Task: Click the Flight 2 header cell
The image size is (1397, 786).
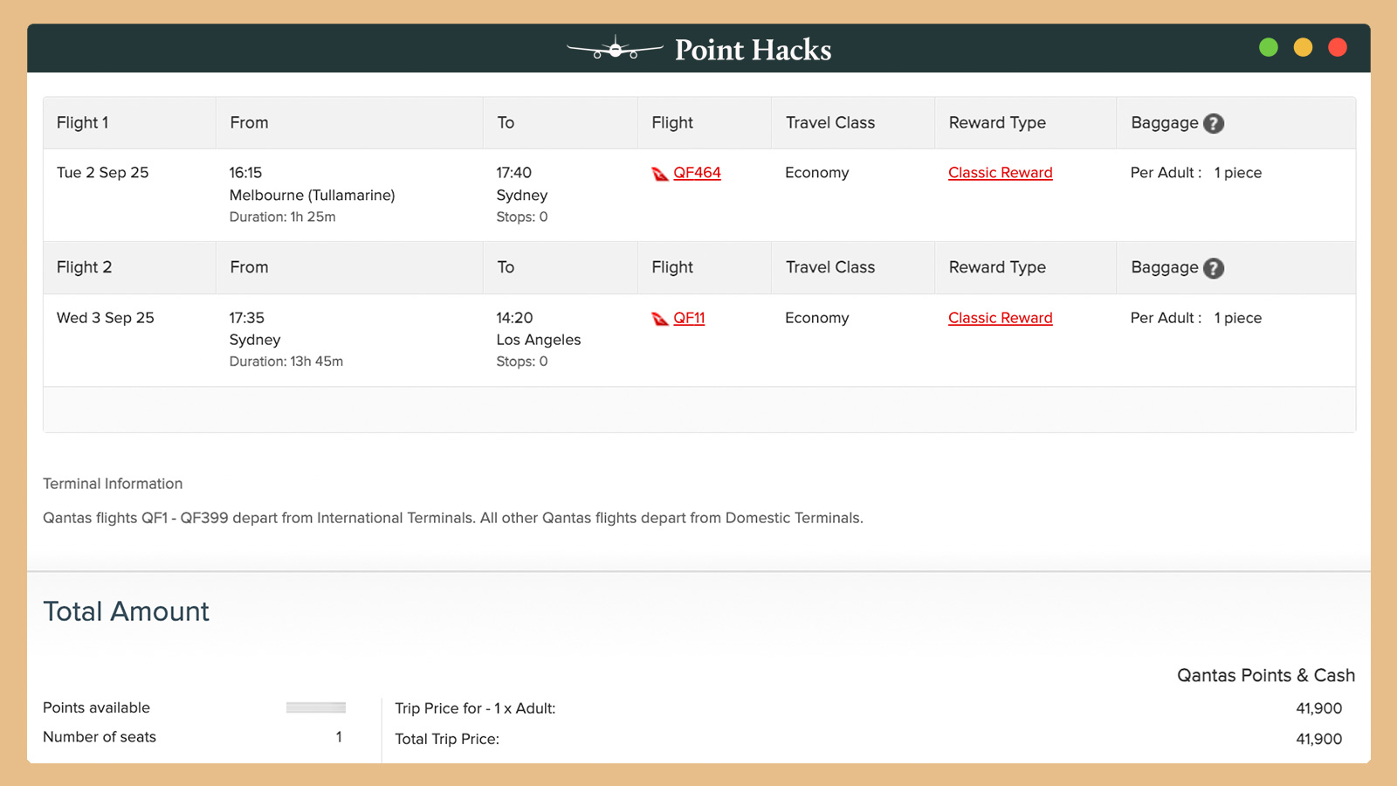Action: [x=129, y=267]
